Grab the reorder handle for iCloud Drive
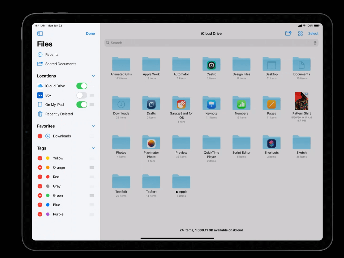Screen dimensions: 344x258 [x=92, y=86]
